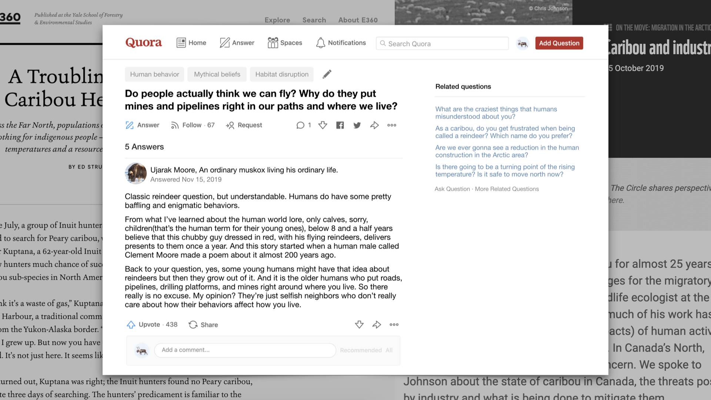The width and height of the screenshot is (711, 400).
Task: Open the caribou profile avatar menu
Action: 523,43
